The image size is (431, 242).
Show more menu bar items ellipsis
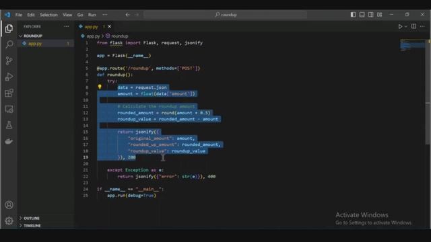[x=105, y=15]
